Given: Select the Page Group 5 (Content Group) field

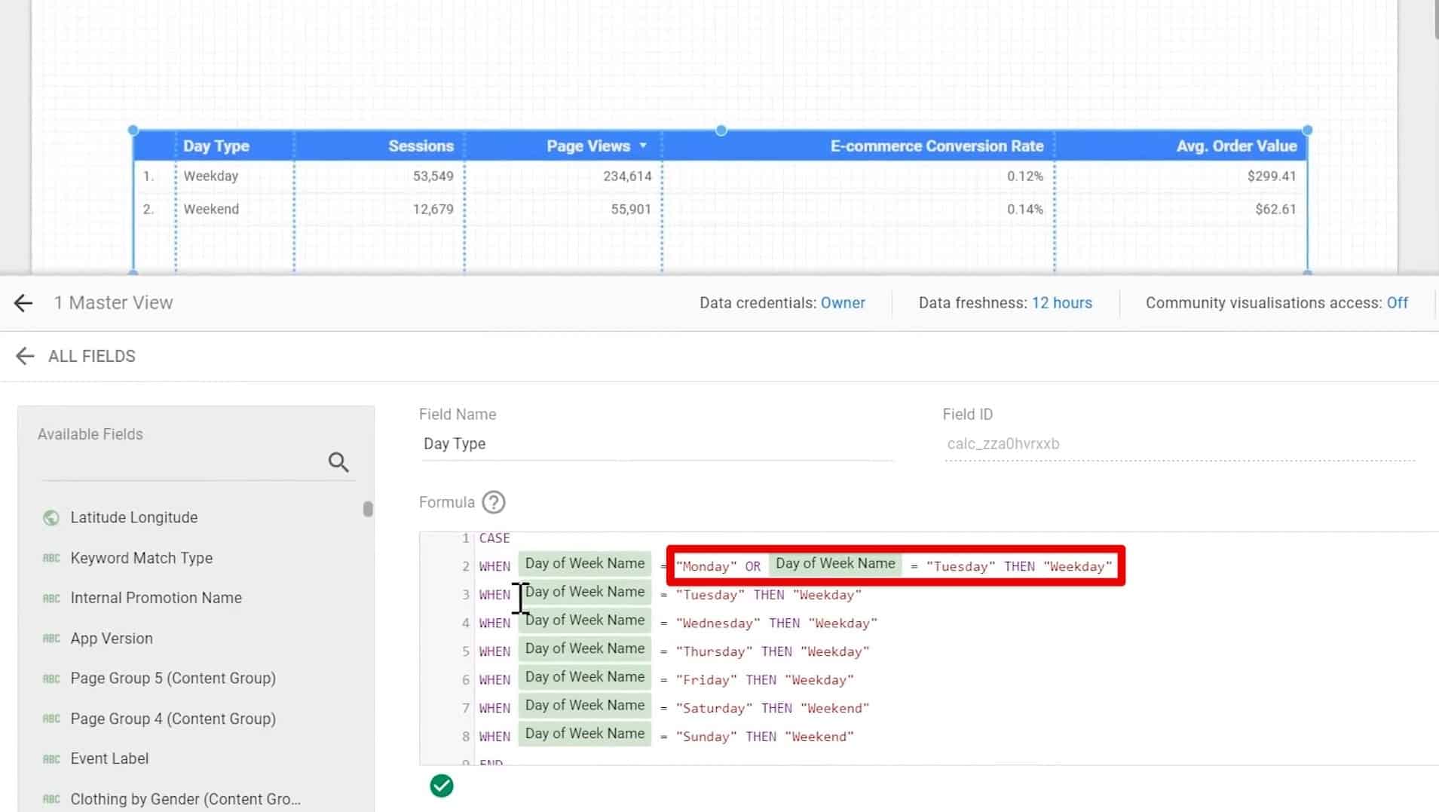Looking at the screenshot, I should click(x=173, y=678).
